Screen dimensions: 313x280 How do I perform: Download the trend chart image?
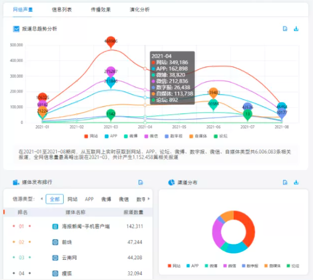click(x=296, y=29)
